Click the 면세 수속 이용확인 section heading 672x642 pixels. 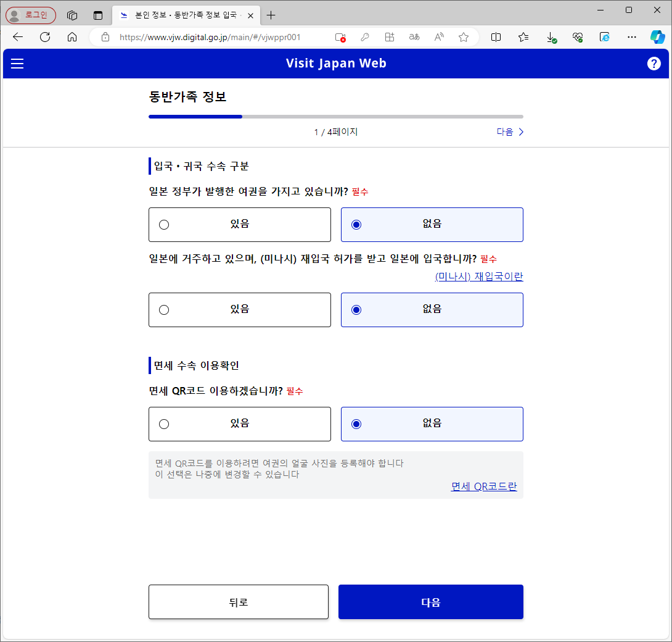tap(196, 365)
